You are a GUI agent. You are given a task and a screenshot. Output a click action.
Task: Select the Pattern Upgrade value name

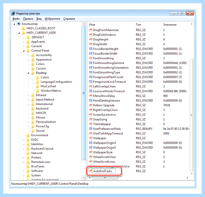click(x=104, y=105)
